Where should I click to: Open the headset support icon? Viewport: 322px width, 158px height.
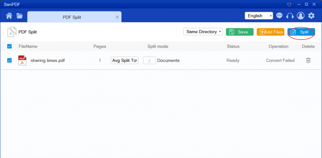coord(290,16)
